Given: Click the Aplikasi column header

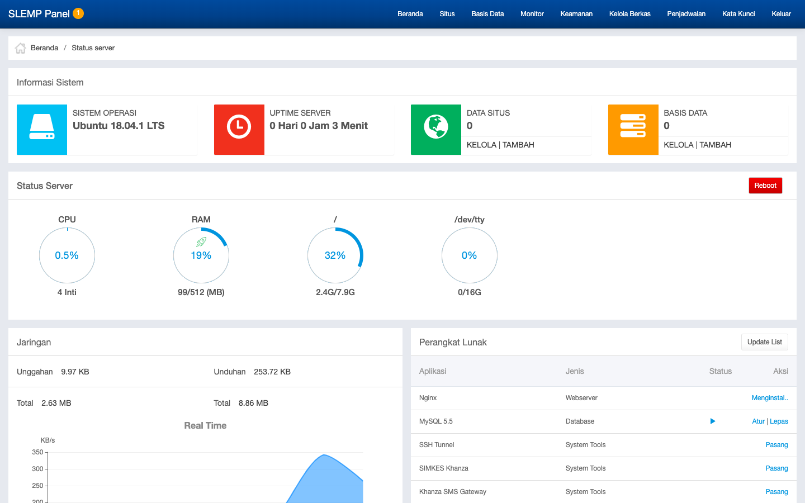Looking at the screenshot, I should tap(433, 371).
